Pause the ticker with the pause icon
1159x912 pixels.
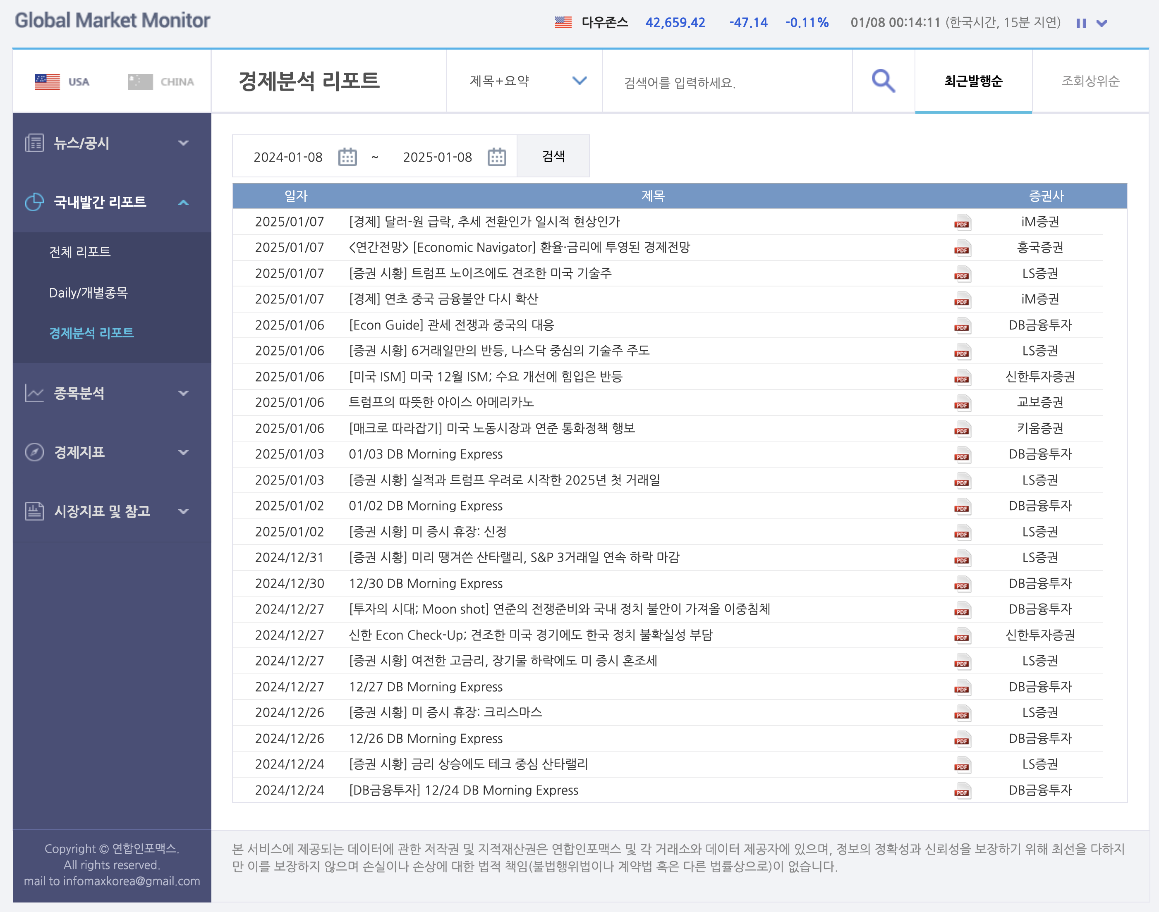pos(1081,23)
